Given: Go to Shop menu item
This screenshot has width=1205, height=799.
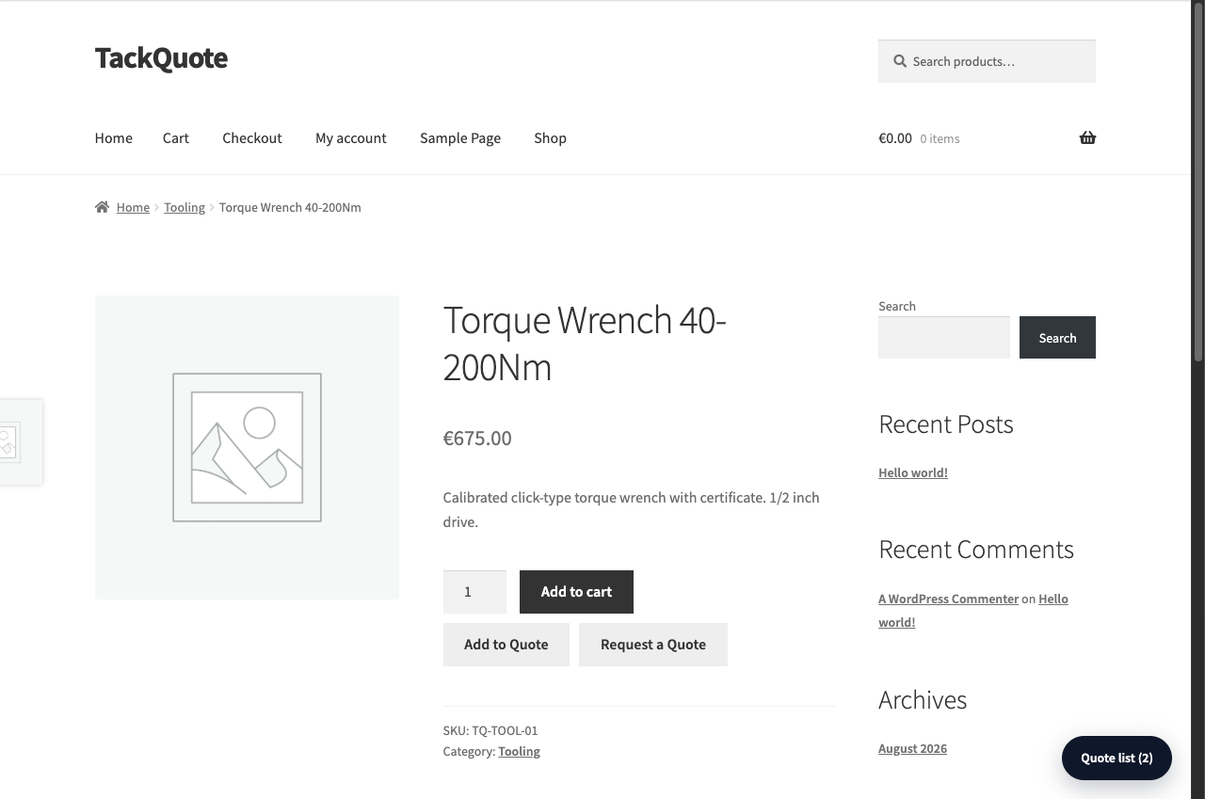Looking at the screenshot, I should 551,138.
